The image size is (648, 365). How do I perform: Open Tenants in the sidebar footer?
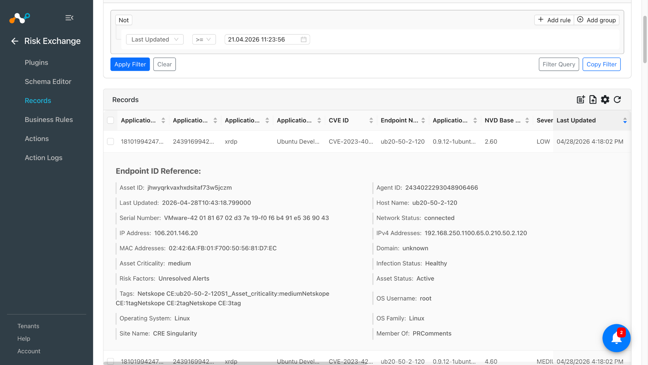28,326
